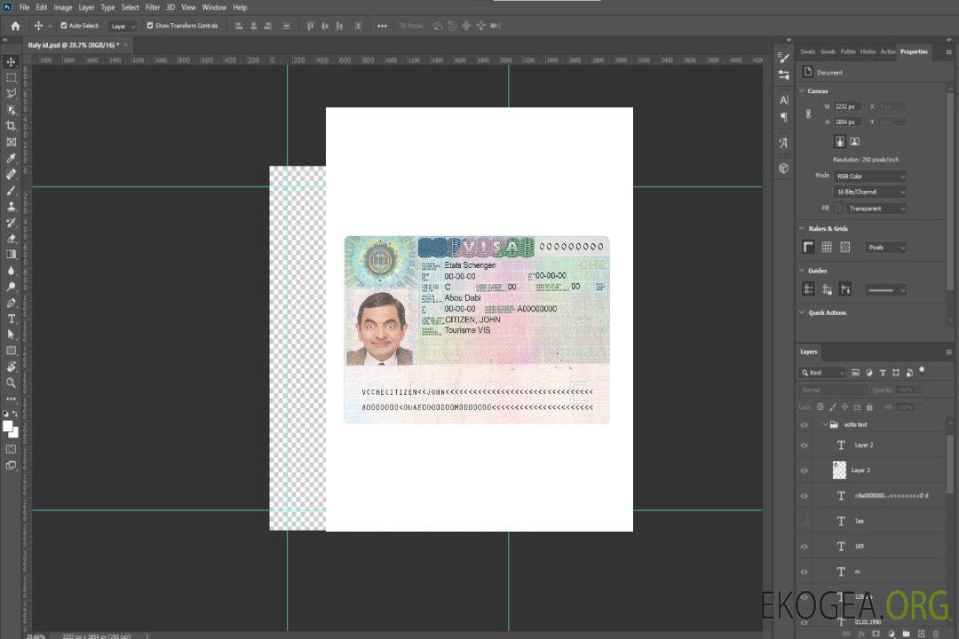Open the Glyphs panel icon

(x=784, y=143)
